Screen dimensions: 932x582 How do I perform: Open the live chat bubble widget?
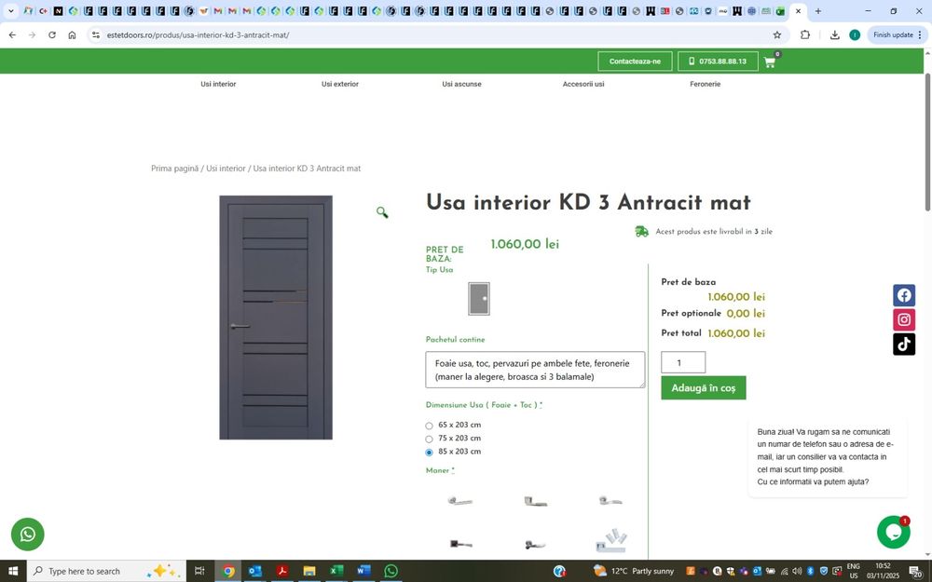click(894, 532)
